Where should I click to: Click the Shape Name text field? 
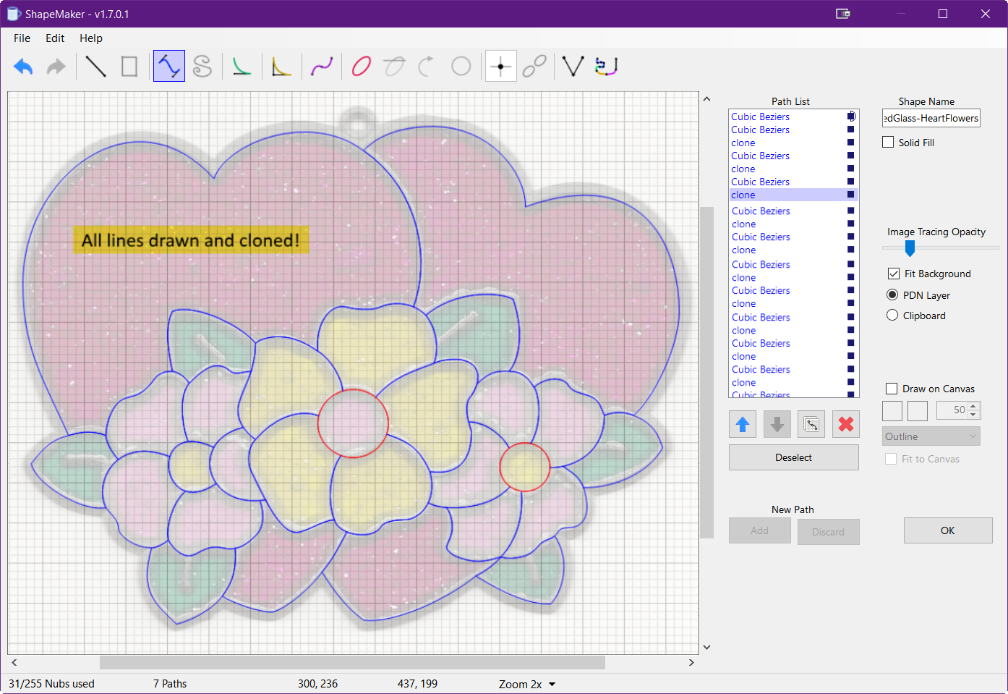tap(931, 118)
